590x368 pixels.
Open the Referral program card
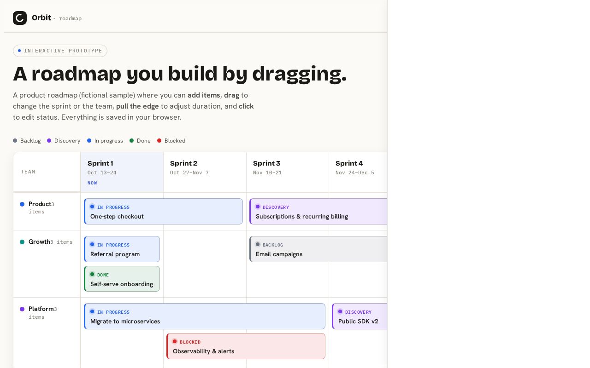tap(122, 249)
